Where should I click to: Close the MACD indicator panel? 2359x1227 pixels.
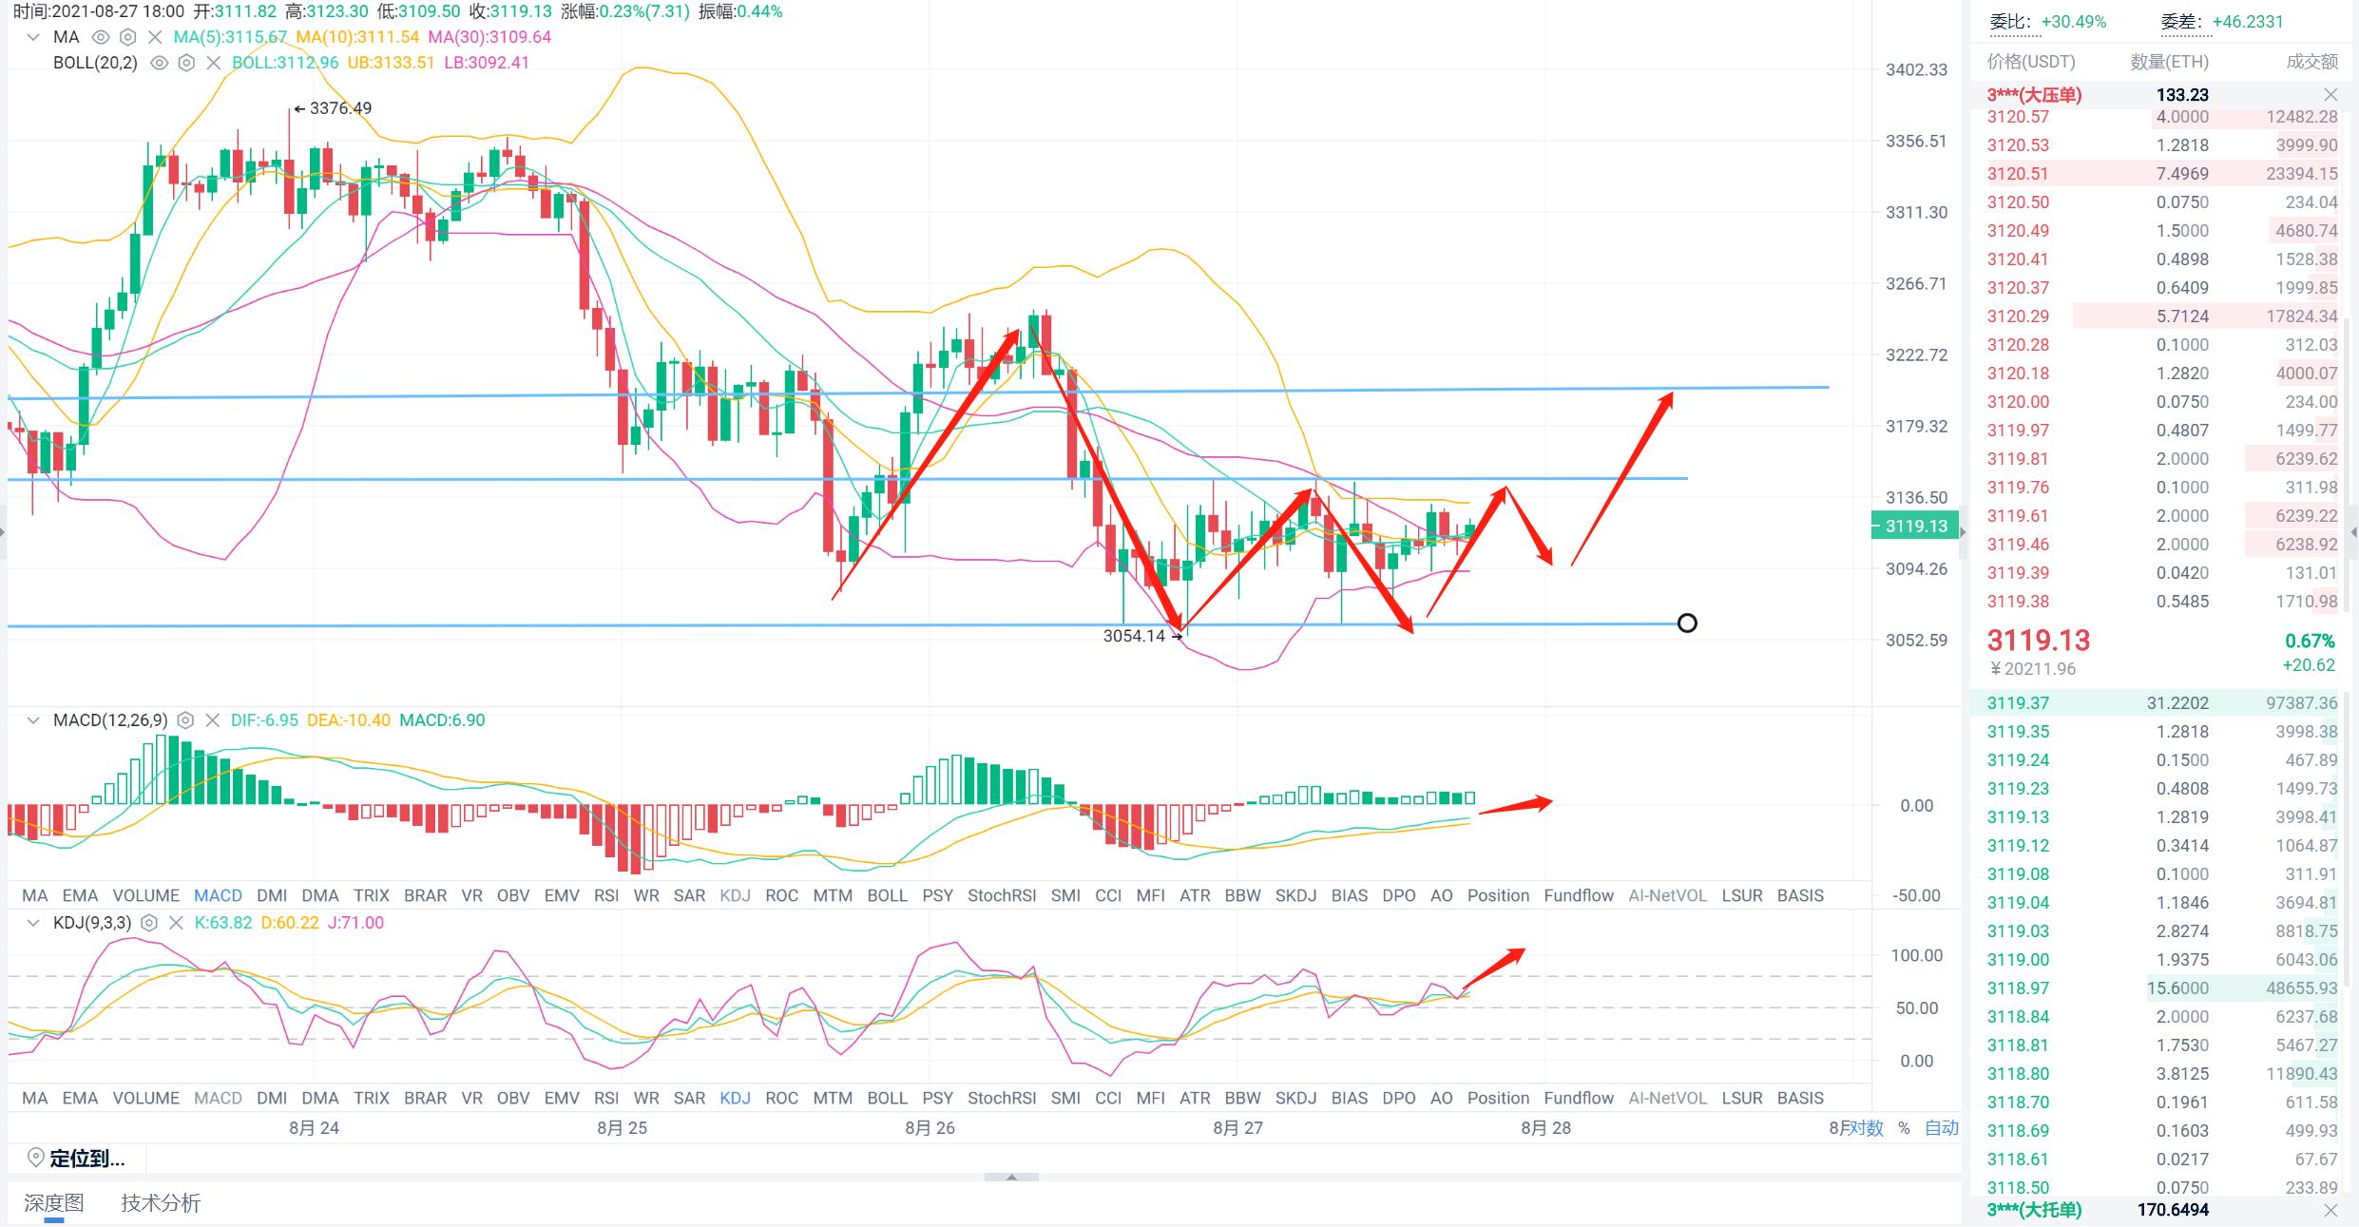click(x=213, y=720)
